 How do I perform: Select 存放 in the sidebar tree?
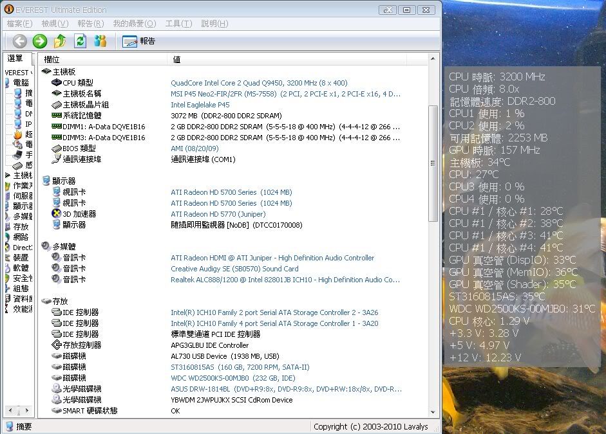(x=21, y=227)
